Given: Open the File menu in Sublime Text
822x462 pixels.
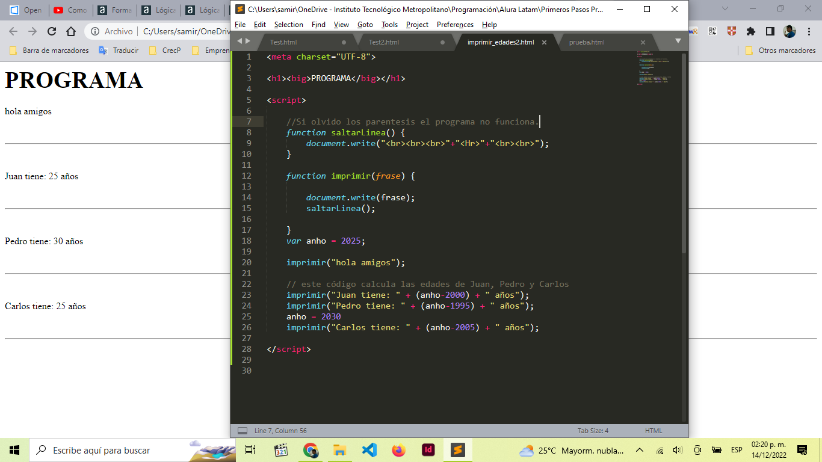Looking at the screenshot, I should tap(240, 25).
